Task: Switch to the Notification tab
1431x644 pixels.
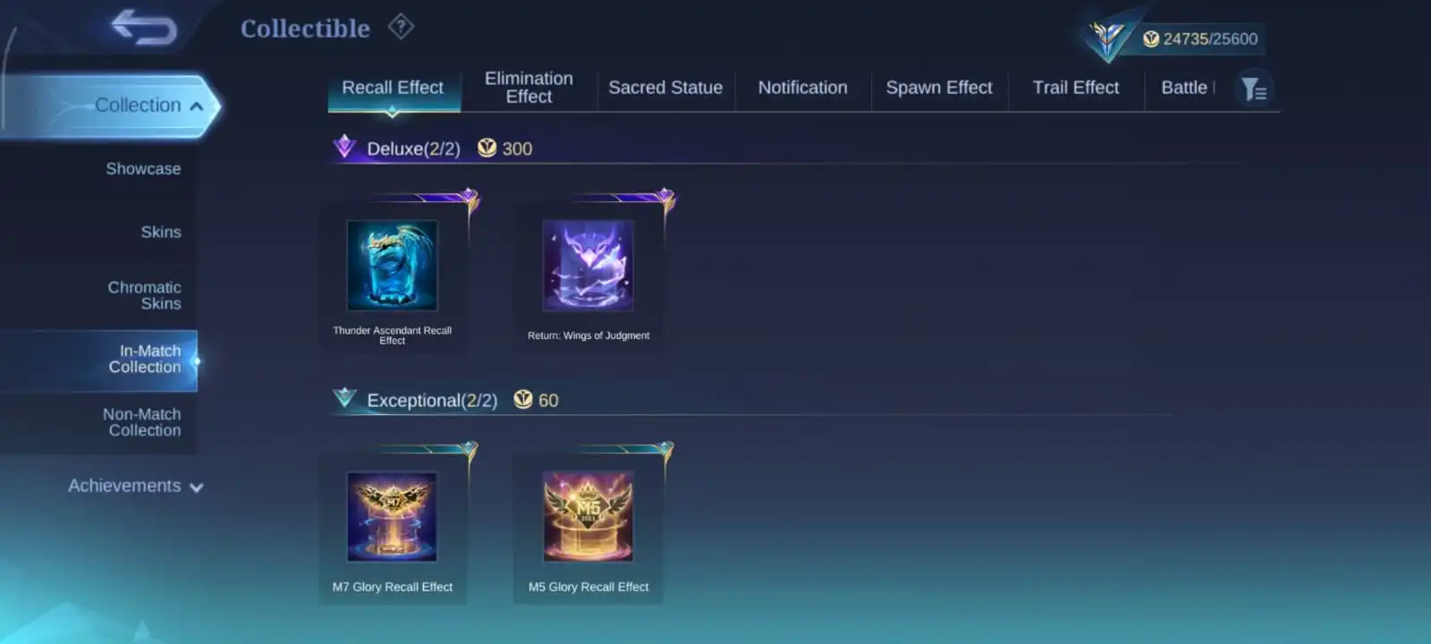Action: [802, 88]
